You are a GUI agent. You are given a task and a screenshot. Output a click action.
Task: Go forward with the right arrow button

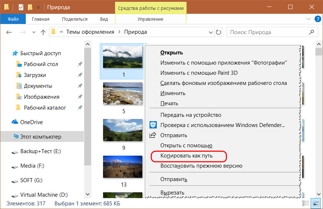click(23, 32)
